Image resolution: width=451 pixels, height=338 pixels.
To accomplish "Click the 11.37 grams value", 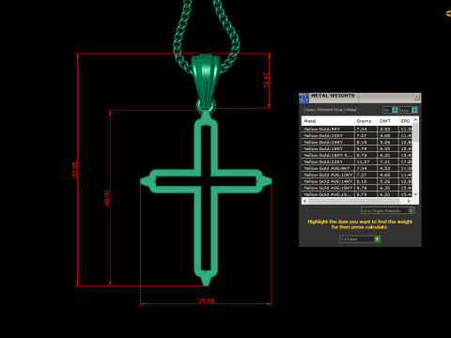I will 363,161.
